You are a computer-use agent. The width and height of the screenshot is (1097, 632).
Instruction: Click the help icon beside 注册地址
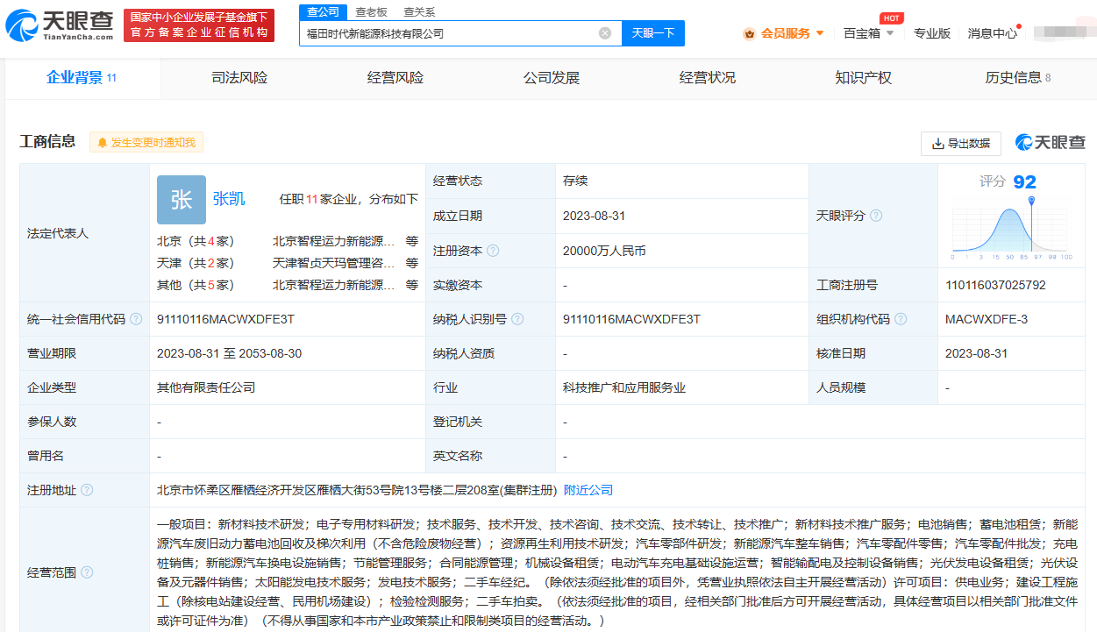point(87,490)
